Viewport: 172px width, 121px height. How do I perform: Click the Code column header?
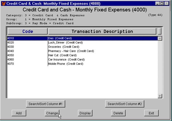[x=28, y=31]
